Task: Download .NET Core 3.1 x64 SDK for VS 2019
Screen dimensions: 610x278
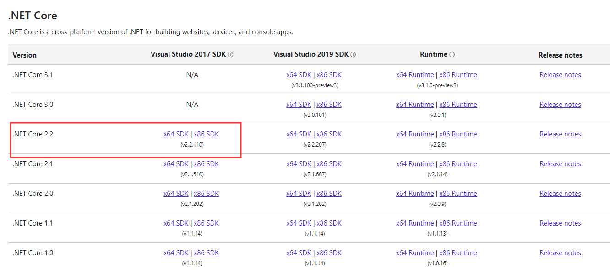Action: point(299,75)
